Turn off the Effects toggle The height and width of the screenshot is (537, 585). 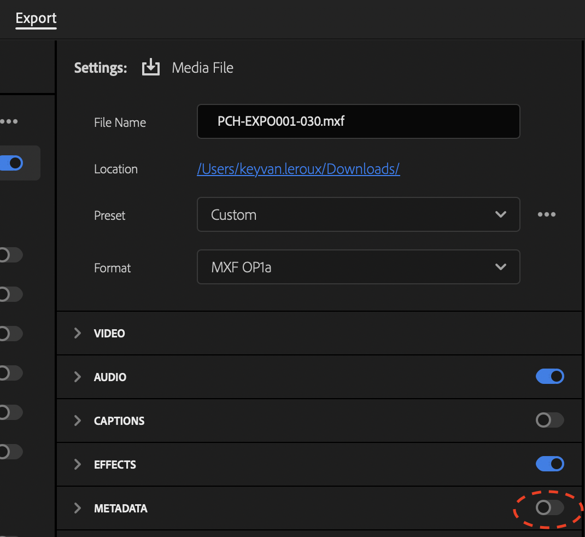coord(550,464)
